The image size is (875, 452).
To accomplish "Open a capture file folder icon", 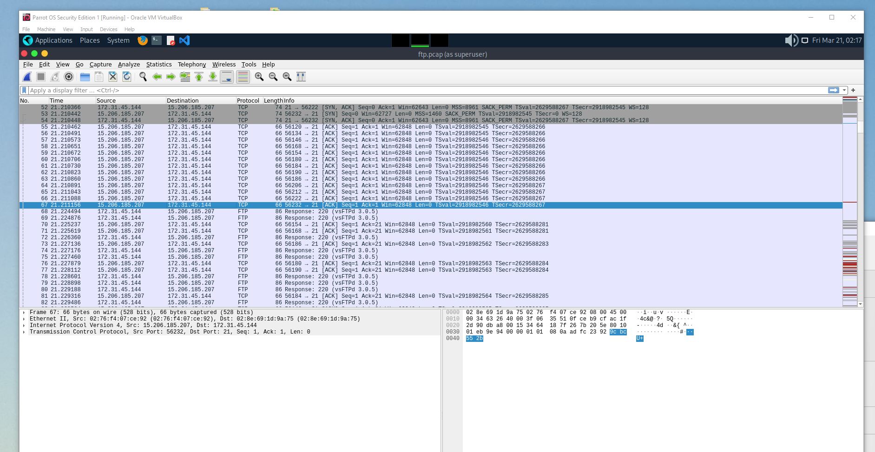I will pyautogui.click(x=85, y=77).
